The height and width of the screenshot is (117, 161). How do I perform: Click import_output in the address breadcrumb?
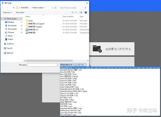38,8
